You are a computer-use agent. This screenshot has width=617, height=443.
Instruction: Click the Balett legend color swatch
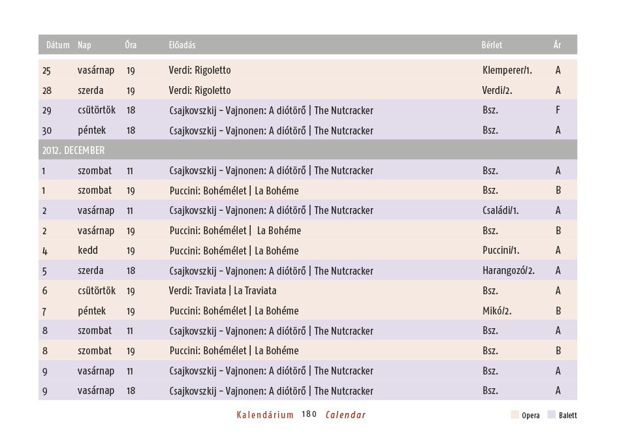tap(552, 415)
